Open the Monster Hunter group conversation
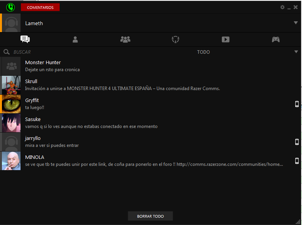The height and width of the screenshot is (225, 302). (150, 66)
